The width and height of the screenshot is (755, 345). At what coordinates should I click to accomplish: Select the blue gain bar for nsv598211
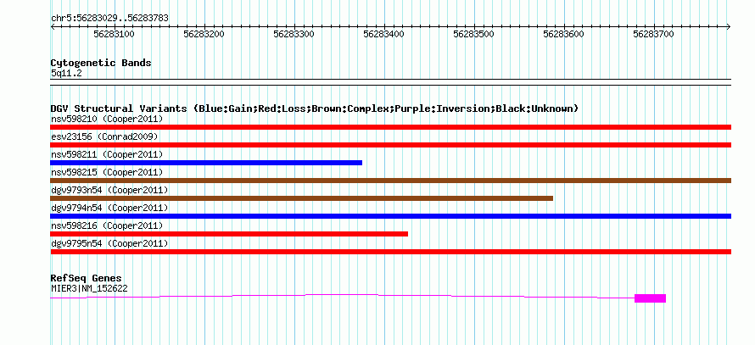click(206, 163)
